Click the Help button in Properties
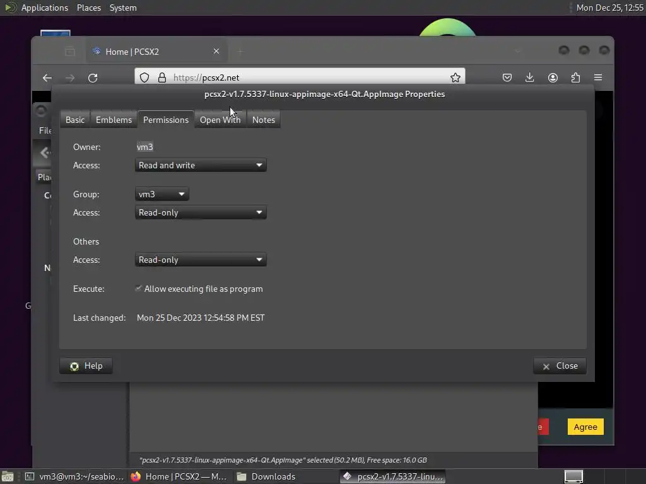The width and height of the screenshot is (646, 484). [x=86, y=366]
